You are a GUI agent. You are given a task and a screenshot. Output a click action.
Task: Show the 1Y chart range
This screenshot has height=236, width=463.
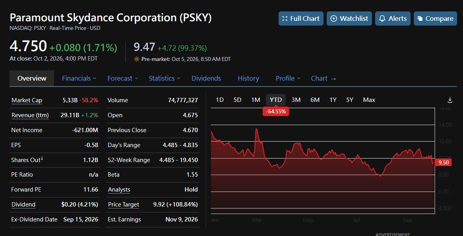(333, 100)
